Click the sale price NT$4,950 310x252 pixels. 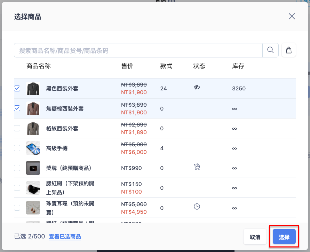(134, 212)
